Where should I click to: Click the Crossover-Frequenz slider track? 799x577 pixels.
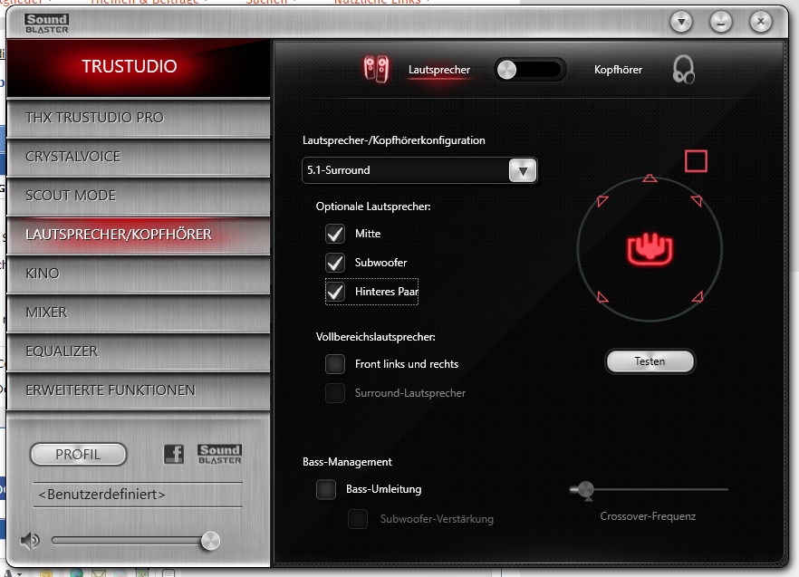pyautogui.click(x=650, y=489)
